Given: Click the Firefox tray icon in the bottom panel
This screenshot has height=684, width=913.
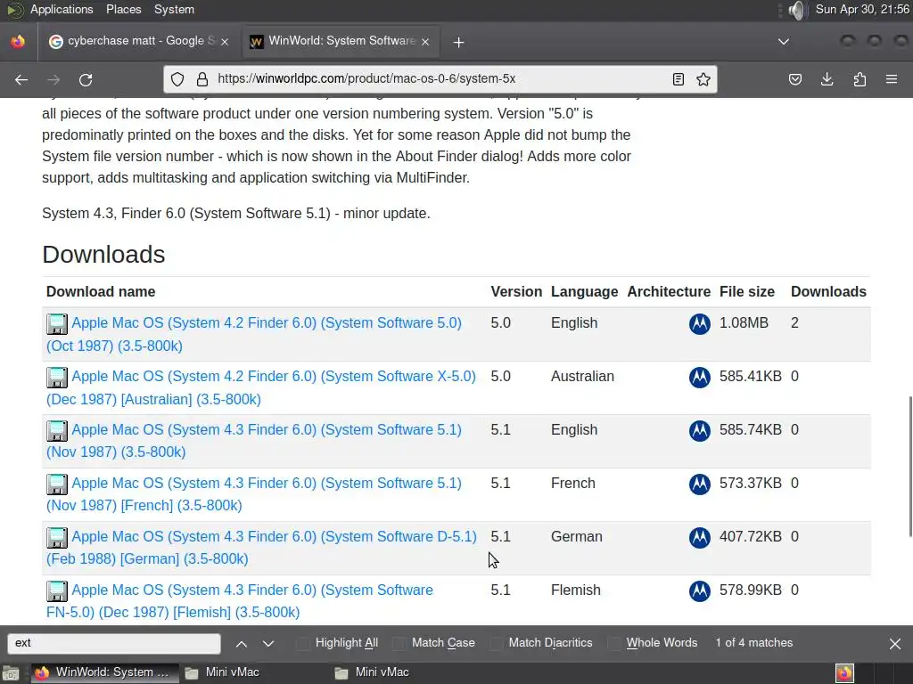Looking at the screenshot, I should (845, 673).
